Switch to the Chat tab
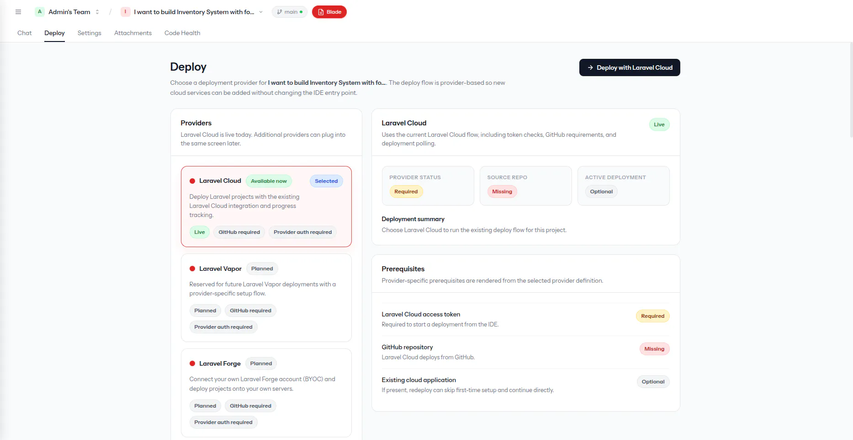This screenshot has height=440, width=853. [25, 33]
